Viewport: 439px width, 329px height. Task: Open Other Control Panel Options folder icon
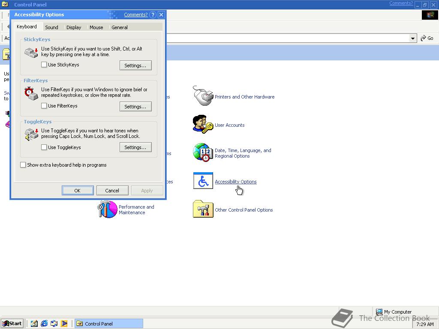click(203, 209)
